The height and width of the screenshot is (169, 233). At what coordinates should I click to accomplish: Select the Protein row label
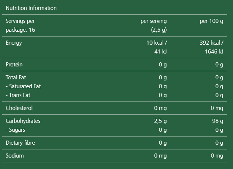[14, 65]
